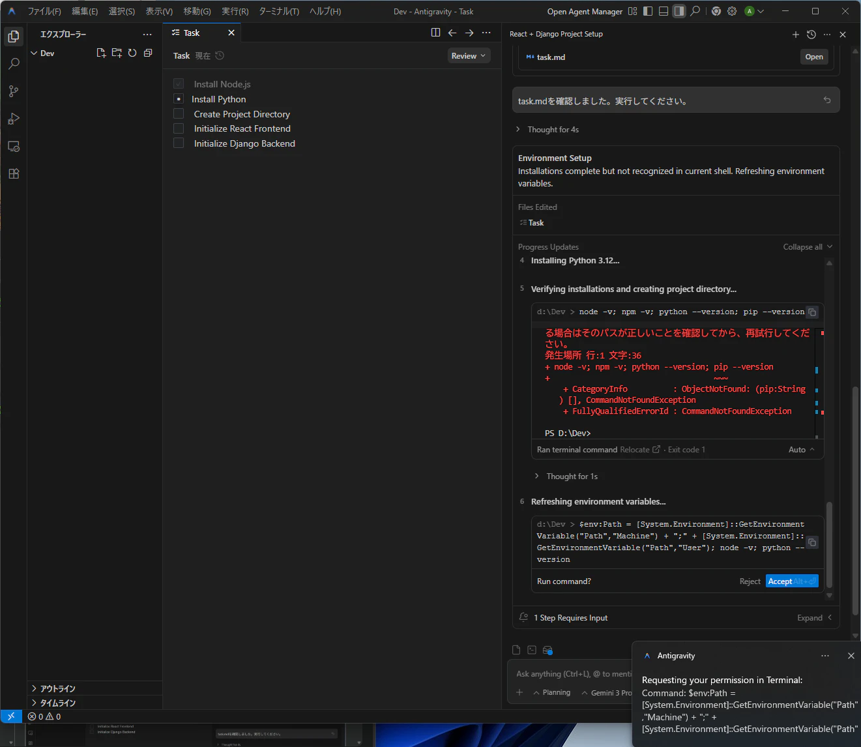The width and height of the screenshot is (861, 747).
Task: Check the Initialize React Frontend checkbox
Action: (x=179, y=128)
